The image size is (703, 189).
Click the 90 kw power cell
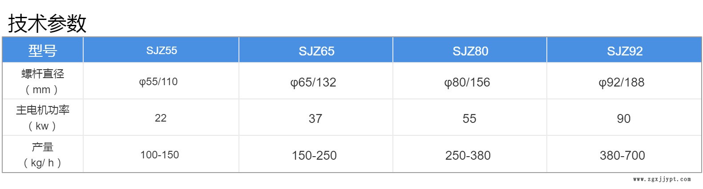624,118
